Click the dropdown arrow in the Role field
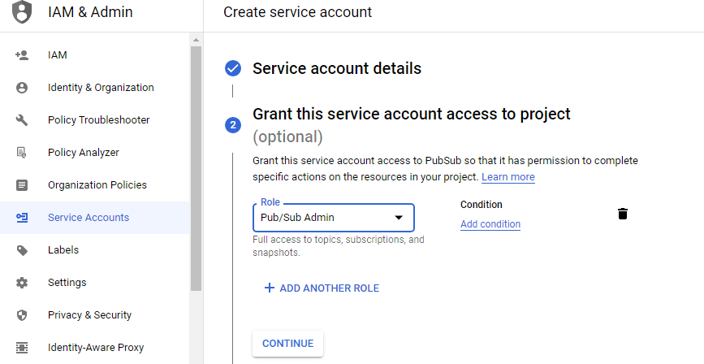This screenshot has height=364, width=704. 399,218
